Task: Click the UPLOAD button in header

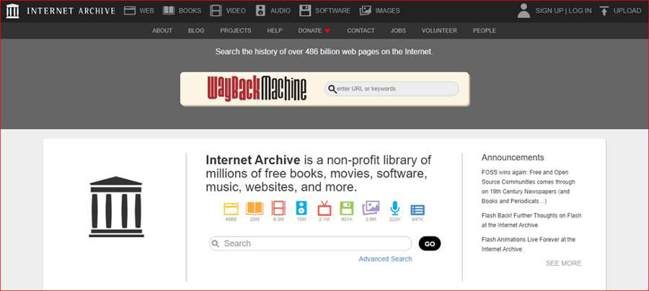Action: (620, 11)
